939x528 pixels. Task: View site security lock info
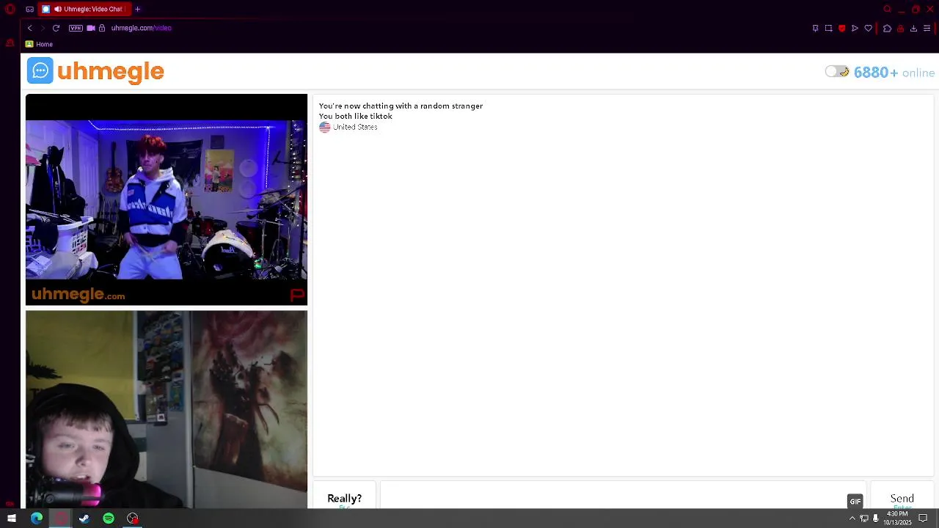coord(102,28)
